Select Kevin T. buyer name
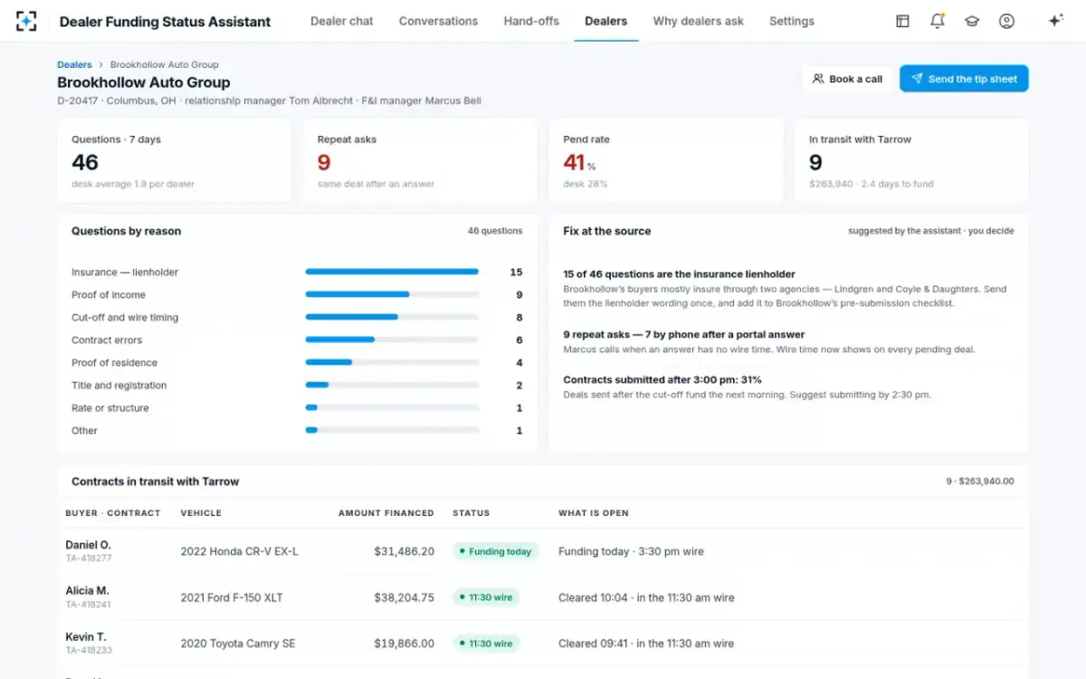 85,637
